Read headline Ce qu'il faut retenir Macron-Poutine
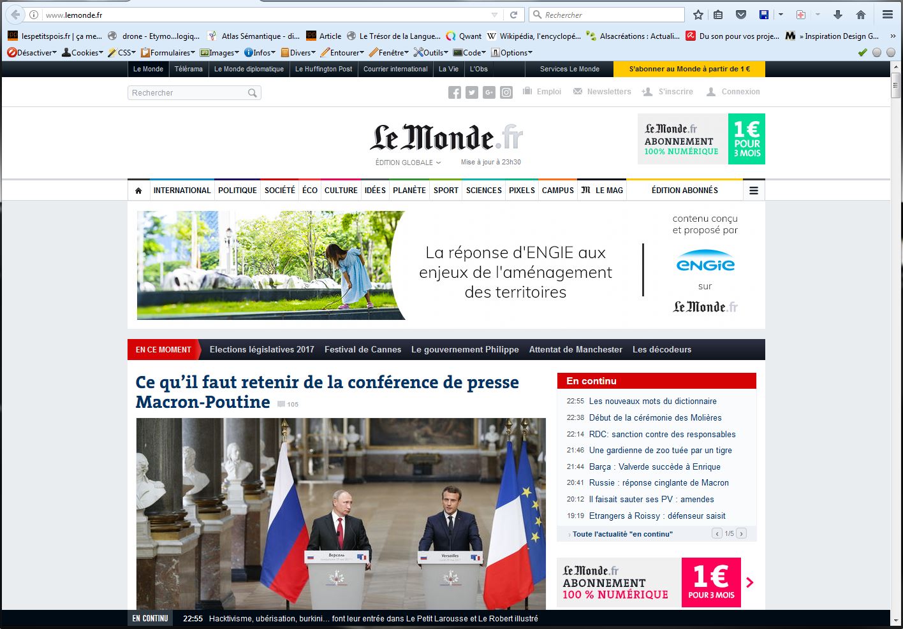This screenshot has height=629, width=903. [x=327, y=392]
